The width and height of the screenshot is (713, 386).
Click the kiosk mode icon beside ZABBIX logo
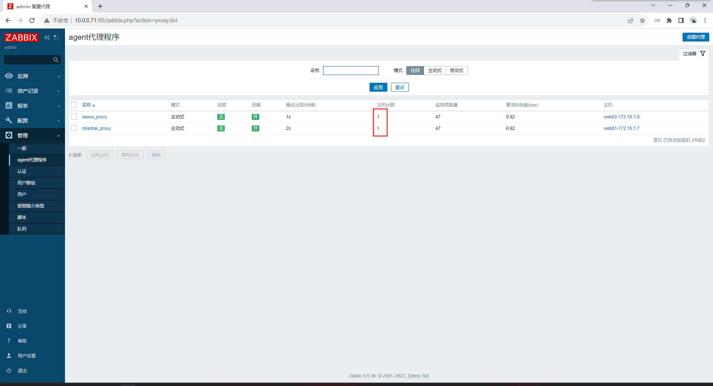click(x=56, y=37)
